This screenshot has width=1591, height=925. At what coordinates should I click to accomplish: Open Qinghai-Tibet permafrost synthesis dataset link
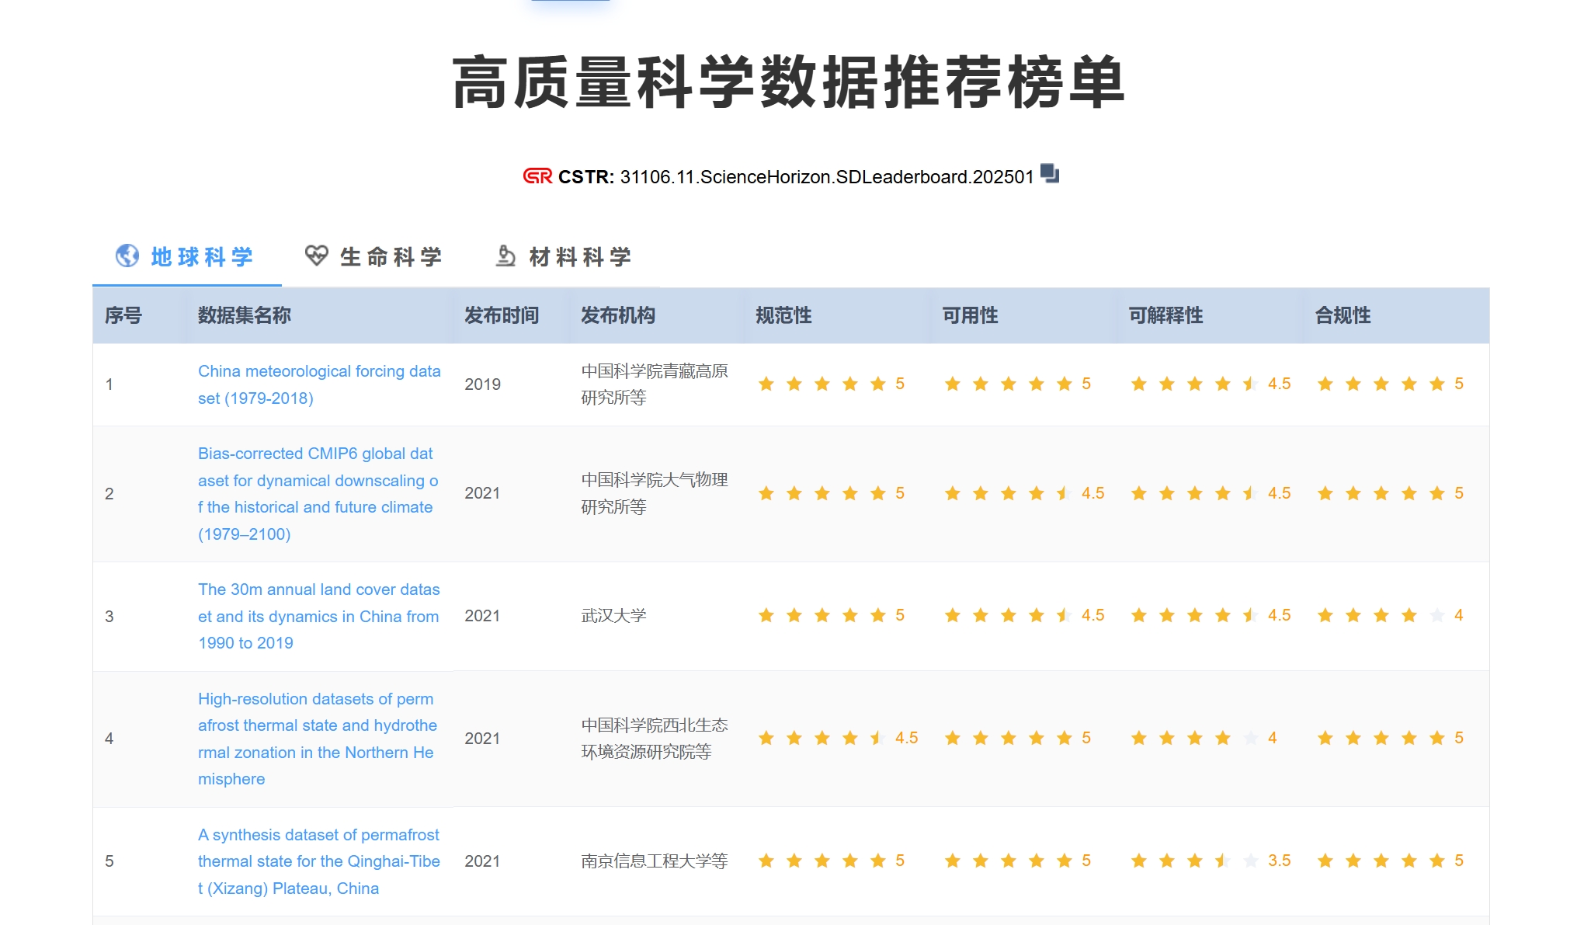tap(318, 861)
